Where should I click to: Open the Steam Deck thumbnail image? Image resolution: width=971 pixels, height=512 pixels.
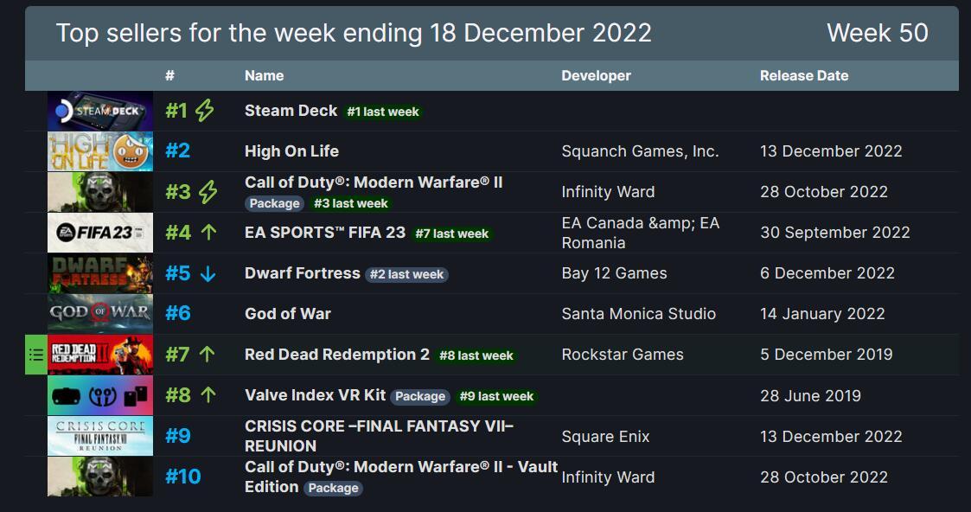[100, 111]
